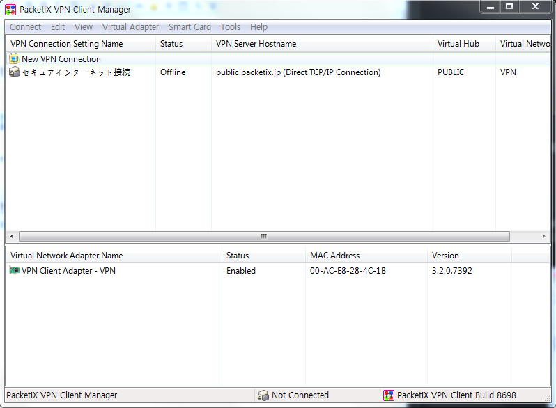Click the horizontal scrollbar left arrow
Screen dimensions: 556x408
click(12, 236)
